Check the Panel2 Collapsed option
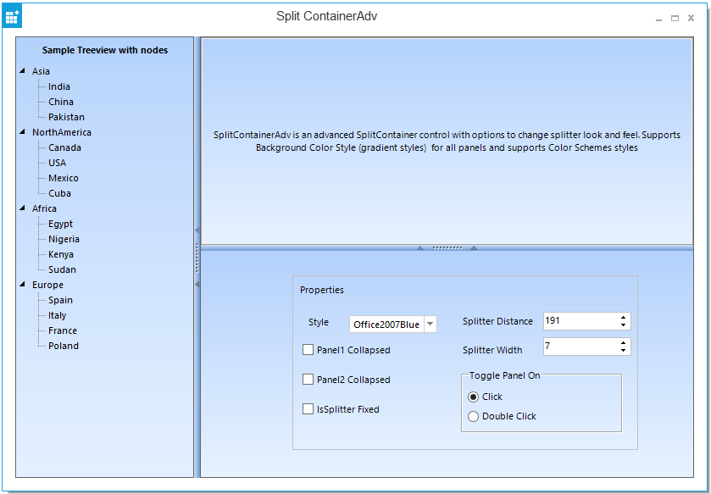The image size is (711, 494). (x=308, y=379)
